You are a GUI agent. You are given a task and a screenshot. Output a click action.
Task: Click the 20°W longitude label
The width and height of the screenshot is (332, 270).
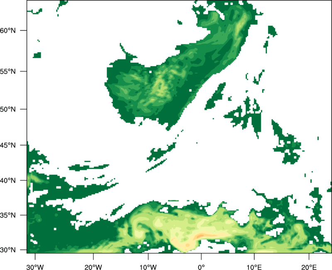click(x=93, y=267)
